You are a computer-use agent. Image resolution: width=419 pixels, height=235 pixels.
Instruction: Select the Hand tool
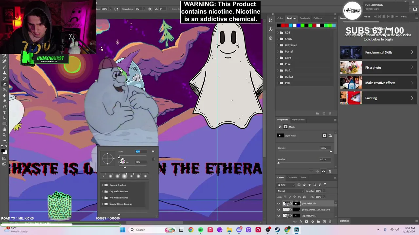coord(5,129)
